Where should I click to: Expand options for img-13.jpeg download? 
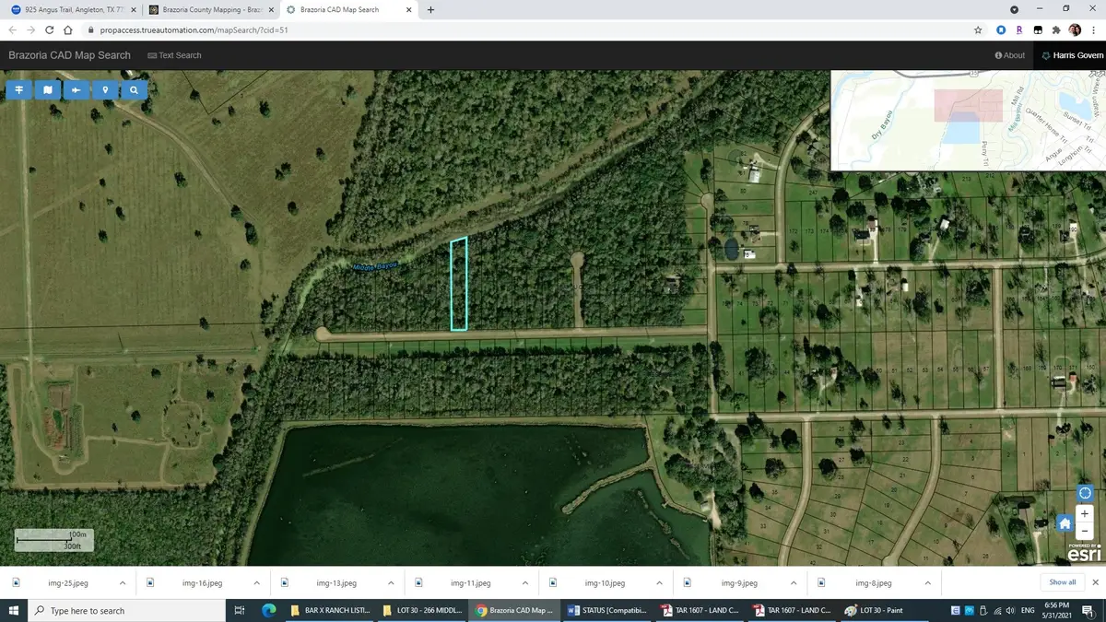[x=391, y=583]
